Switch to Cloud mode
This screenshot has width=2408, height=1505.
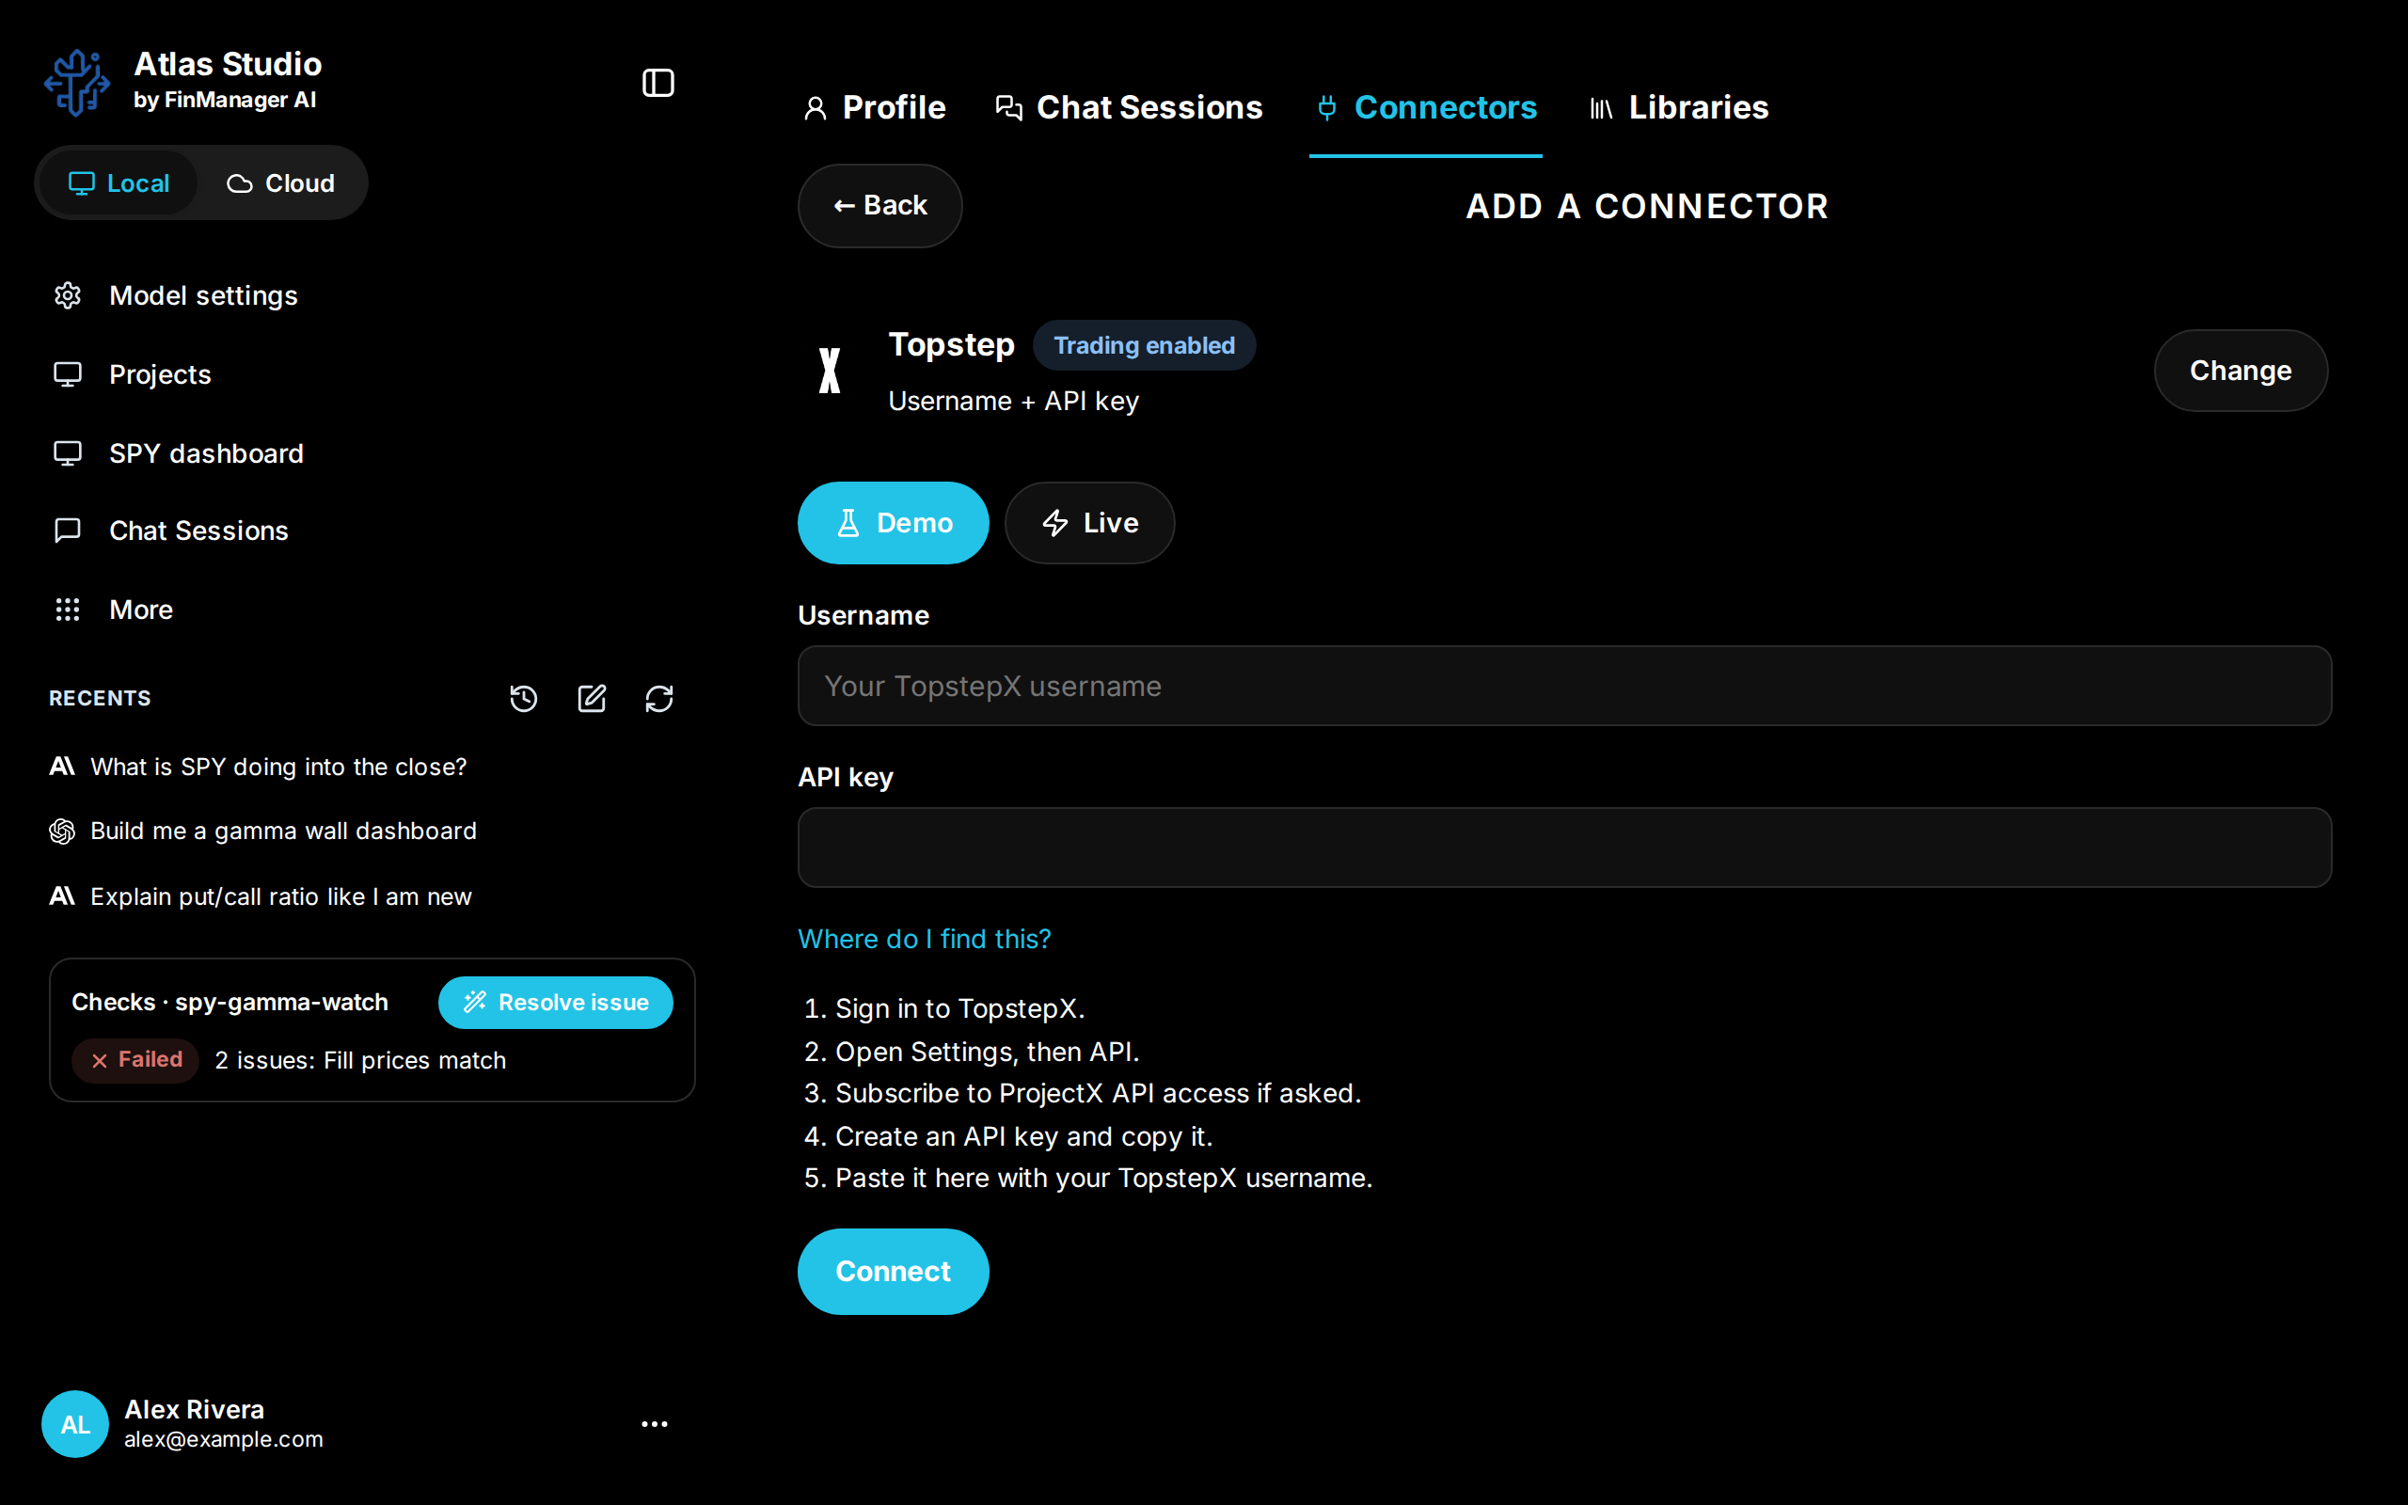pyautogui.click(x=280, y=183)
